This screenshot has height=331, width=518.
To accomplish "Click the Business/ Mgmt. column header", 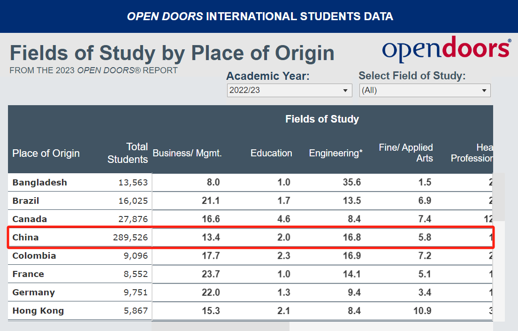I will (x=187, y=153).
